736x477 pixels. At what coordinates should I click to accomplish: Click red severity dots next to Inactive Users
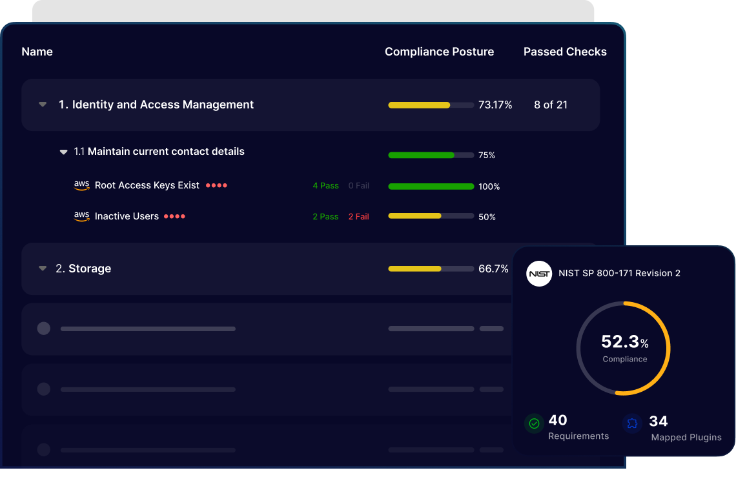pyautogui.click(x=174, y=217)
